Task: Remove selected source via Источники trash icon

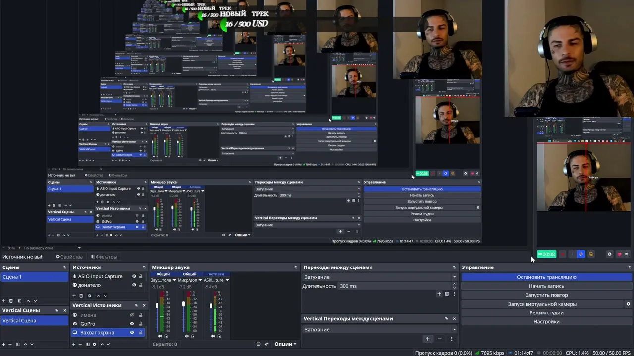Action: [81, 296]
